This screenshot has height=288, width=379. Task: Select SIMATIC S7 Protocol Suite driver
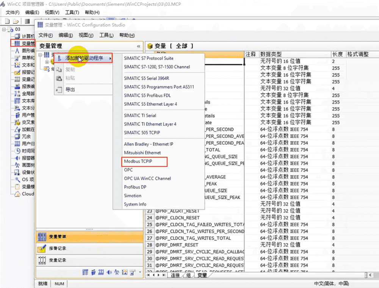(x=149, y=58)
